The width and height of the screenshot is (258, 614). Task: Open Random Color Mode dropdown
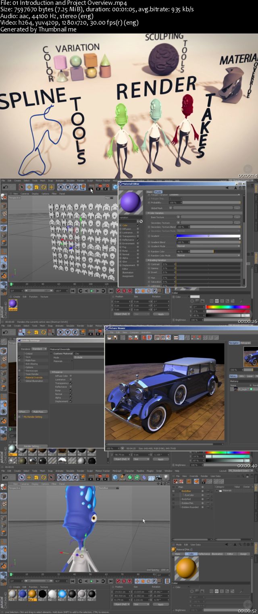pos(208,255)
